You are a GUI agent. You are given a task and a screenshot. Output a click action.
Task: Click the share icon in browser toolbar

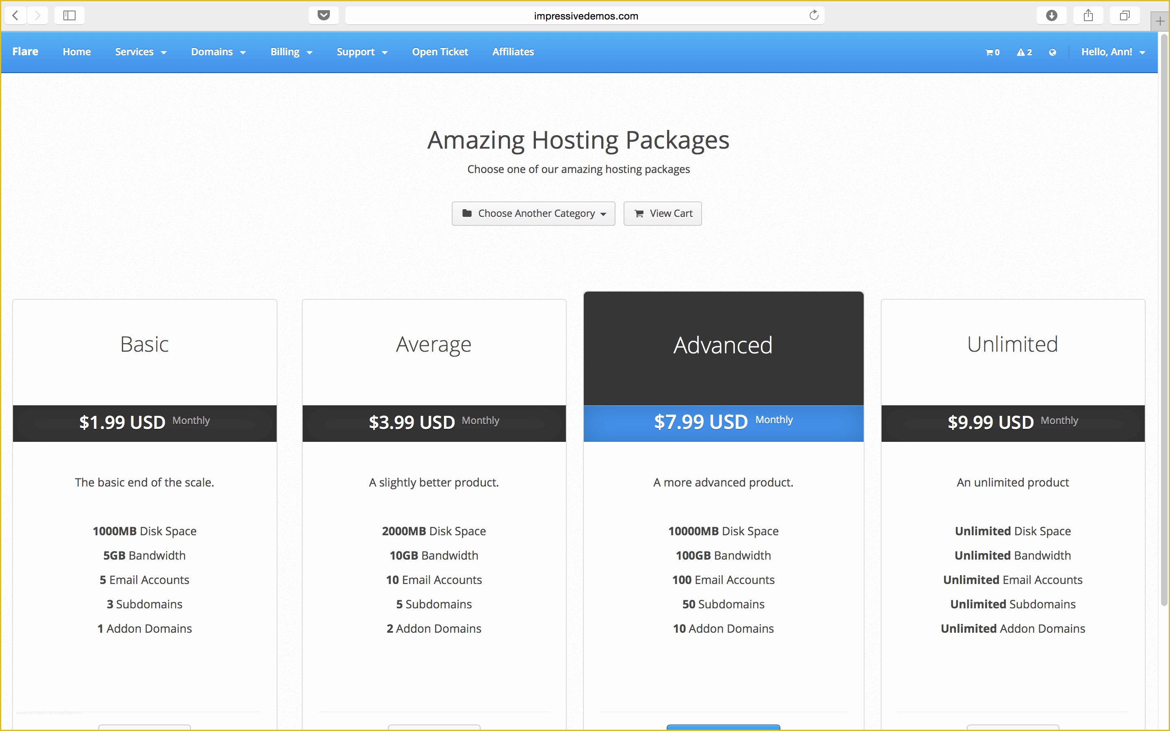pos(1089,15)
